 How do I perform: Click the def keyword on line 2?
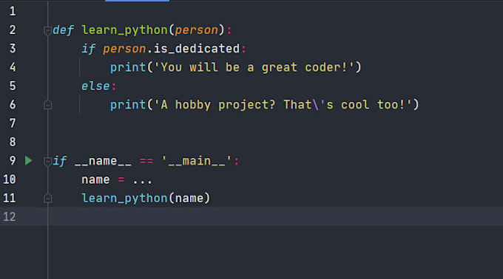[63, 30]
